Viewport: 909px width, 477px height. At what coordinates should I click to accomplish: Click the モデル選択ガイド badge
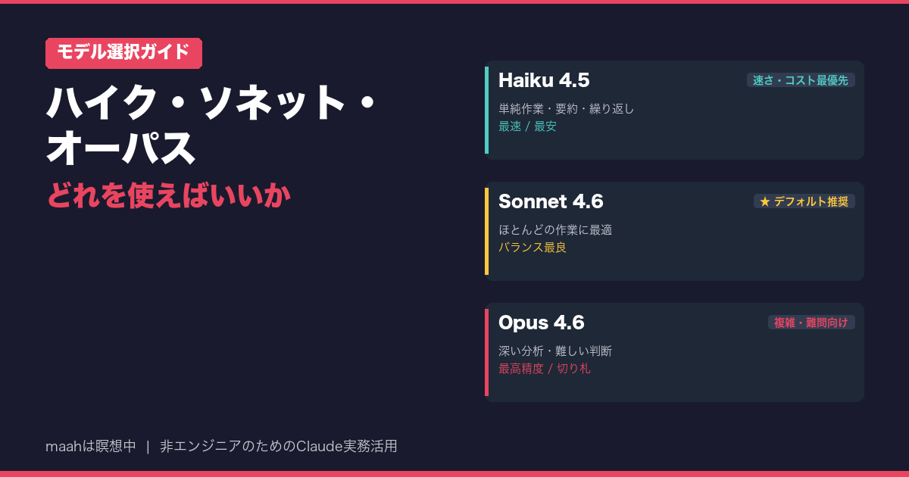click(123, 52)
